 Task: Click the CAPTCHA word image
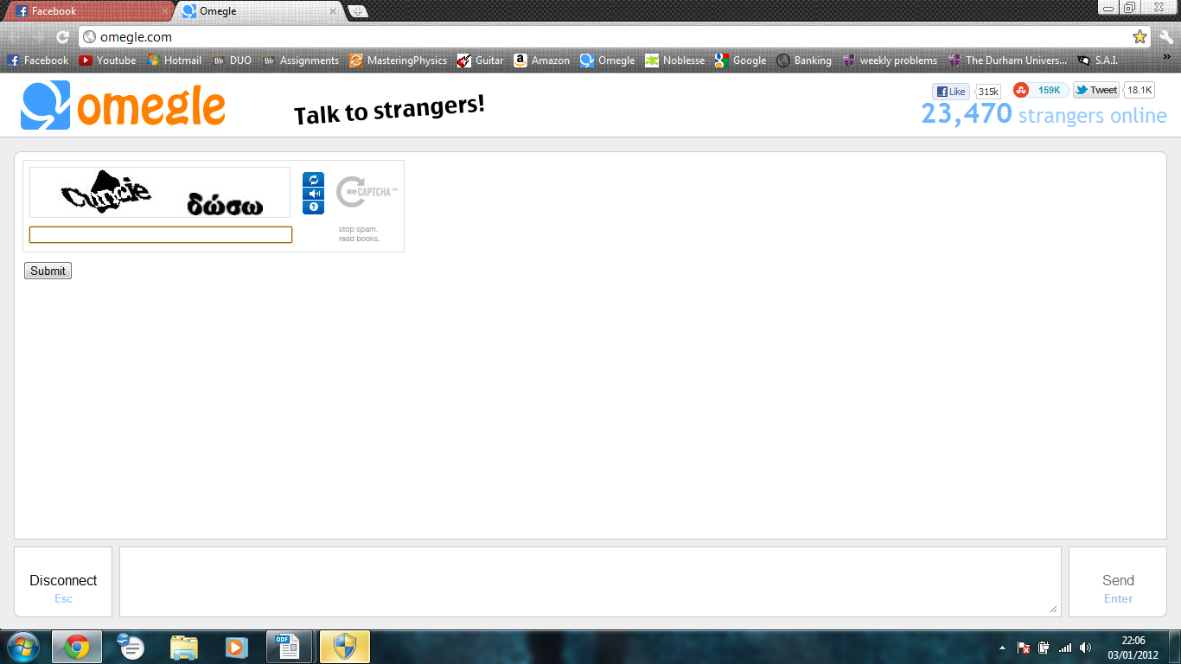pos(160,193)
